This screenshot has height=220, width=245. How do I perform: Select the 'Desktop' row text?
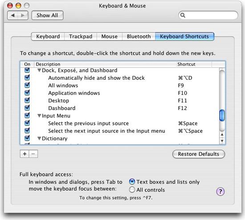pos(59,101)
